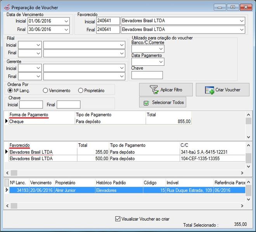Screen dimensions: 256x232
Task: Click the Selecionar Todos checkmark icon
Action: (x=146, y=103)
